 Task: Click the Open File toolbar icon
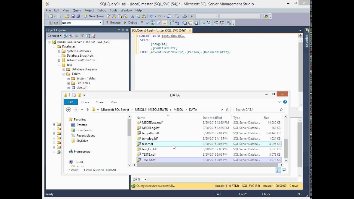point(67,16)
